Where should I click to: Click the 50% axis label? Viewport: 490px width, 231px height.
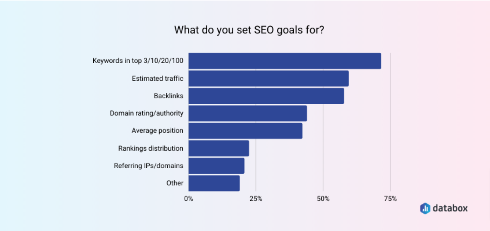pos(323,199)
